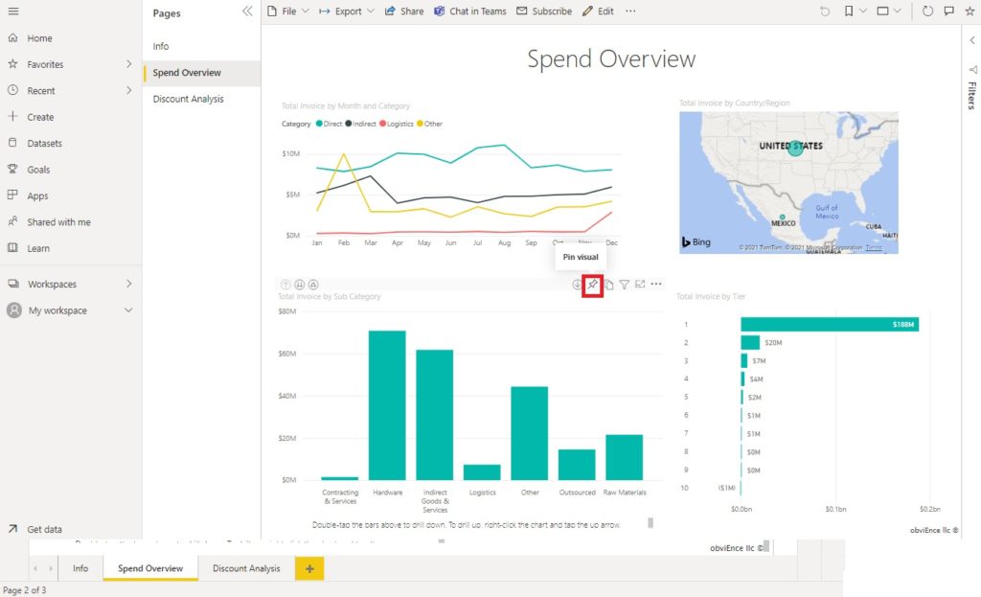This screenshot has width=981, height=597.
Task: Open the Focus mode icon on chart
Action: click(639, 284)
